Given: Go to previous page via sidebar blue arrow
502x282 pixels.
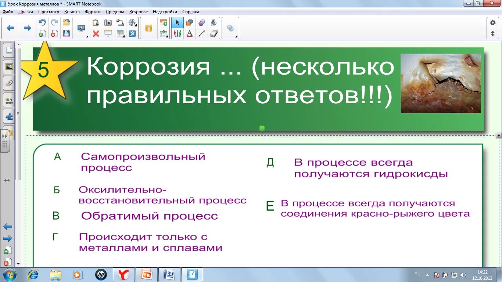Looking at the screenshot, I should pyautogui.click(x=7, y=227).
